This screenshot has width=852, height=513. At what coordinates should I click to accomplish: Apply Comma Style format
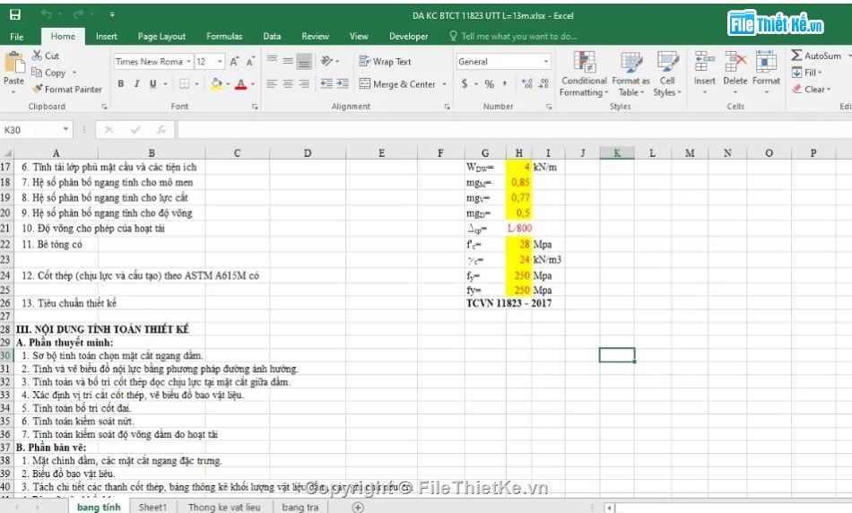pyautogui.click(x=505, y=83)
